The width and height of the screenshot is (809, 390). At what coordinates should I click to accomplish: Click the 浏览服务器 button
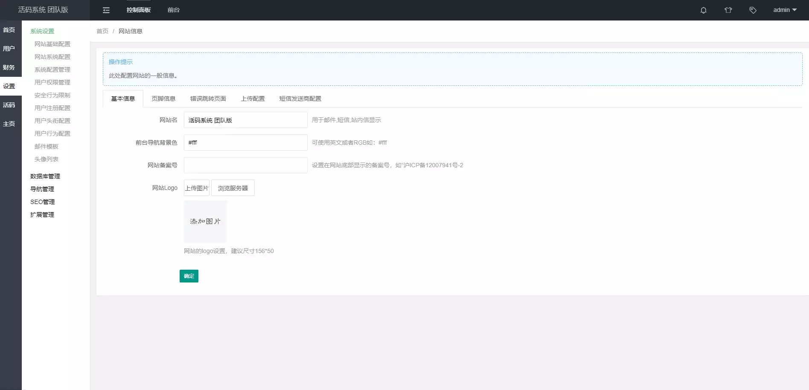[233, 188]
